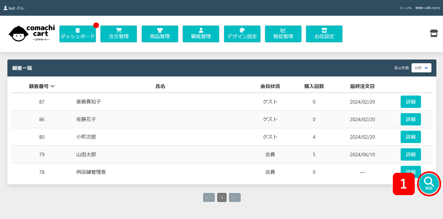Click customer number 79

pos(42,154)
